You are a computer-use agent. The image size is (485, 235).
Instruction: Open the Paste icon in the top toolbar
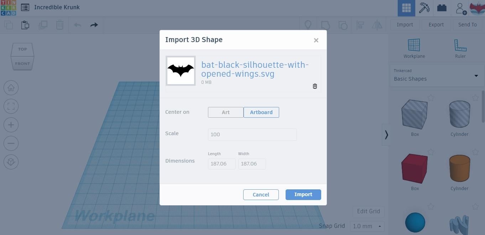pos(25,25)
